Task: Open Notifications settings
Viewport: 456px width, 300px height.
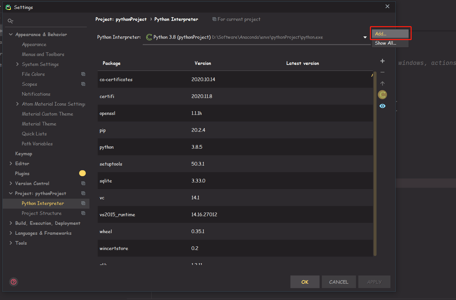Action: point(36,94)
